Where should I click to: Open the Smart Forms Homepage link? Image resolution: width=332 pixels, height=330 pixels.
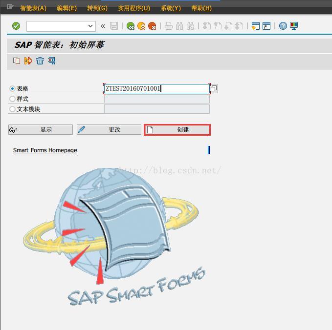click(45, 150)
